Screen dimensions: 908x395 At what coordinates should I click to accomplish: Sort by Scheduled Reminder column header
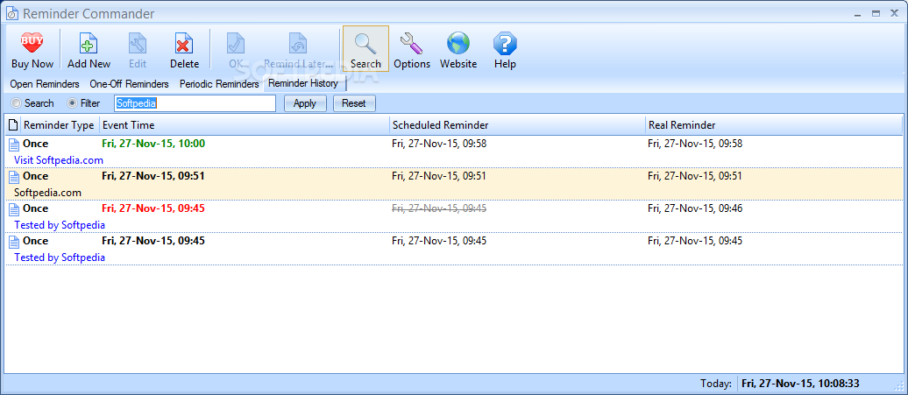[x=518, y=125]
